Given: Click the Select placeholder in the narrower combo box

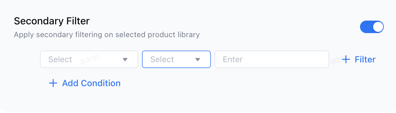Looking at the screenshot, I should pyautogui.click(x=162, y=59).
